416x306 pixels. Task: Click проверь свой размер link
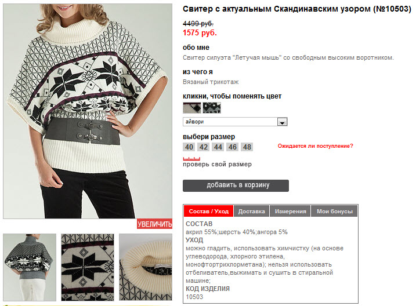[217, 164]
